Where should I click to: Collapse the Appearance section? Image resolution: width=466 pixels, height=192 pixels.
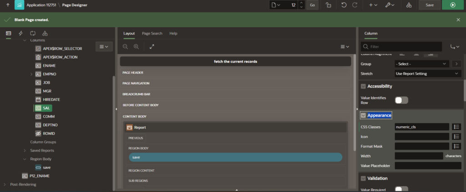pos(363,115)
